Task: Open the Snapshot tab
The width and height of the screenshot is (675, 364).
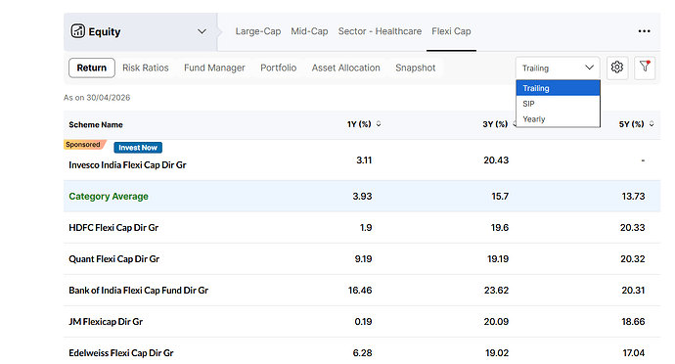Action: (x=416, y=68)
